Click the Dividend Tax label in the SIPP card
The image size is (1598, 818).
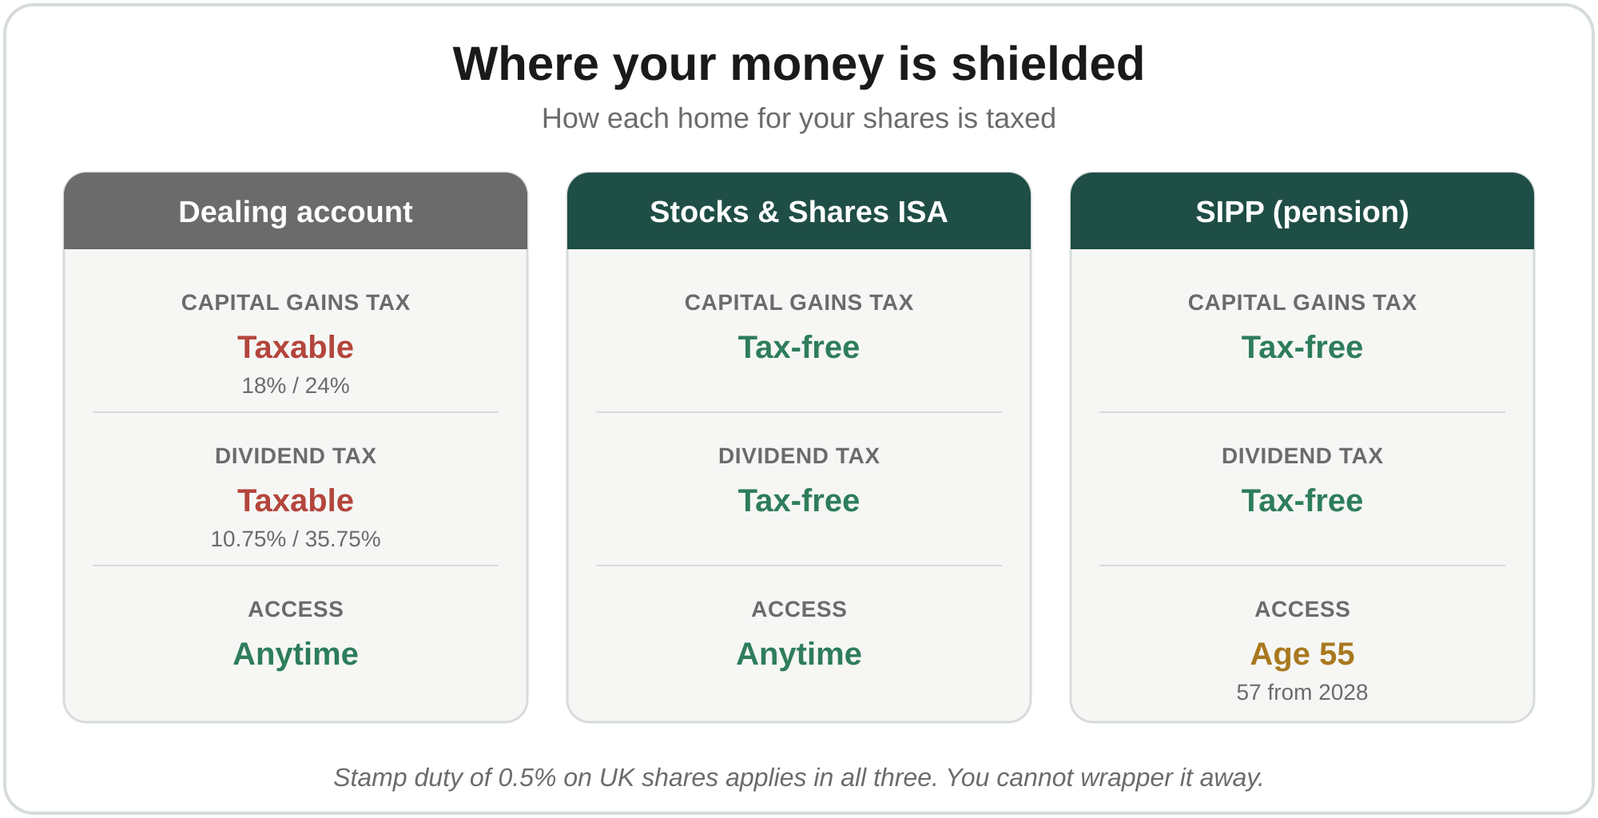tap(1302, 455)
